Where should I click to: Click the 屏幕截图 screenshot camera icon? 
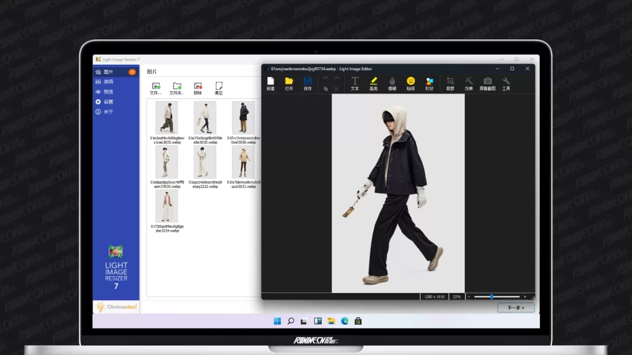[488, 83]
